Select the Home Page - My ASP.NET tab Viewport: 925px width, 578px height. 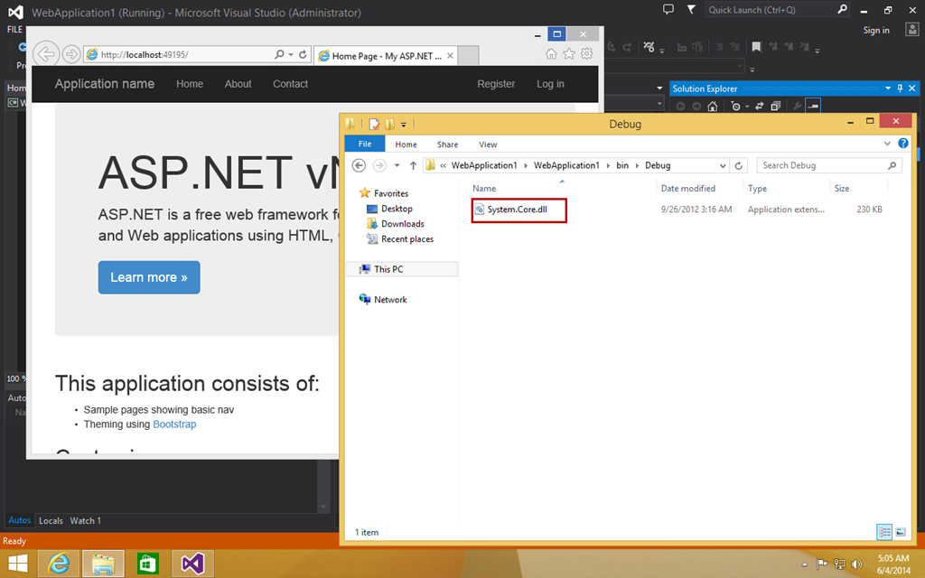click(386, 56)
